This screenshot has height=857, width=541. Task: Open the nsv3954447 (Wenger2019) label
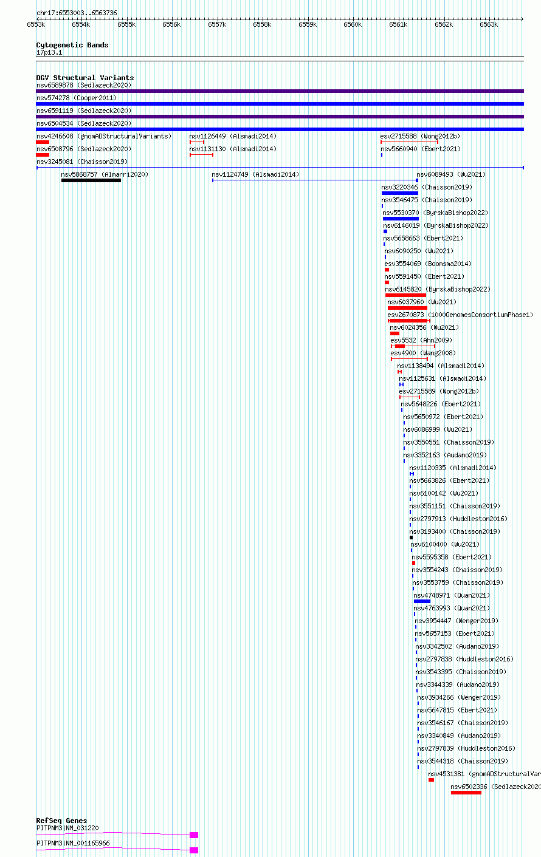pos(457,621)
